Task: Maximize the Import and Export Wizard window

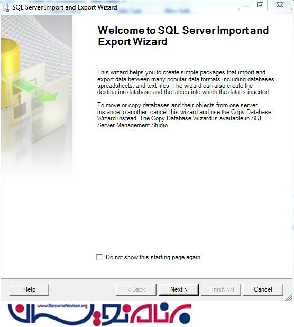Action: tap(260, 5)
